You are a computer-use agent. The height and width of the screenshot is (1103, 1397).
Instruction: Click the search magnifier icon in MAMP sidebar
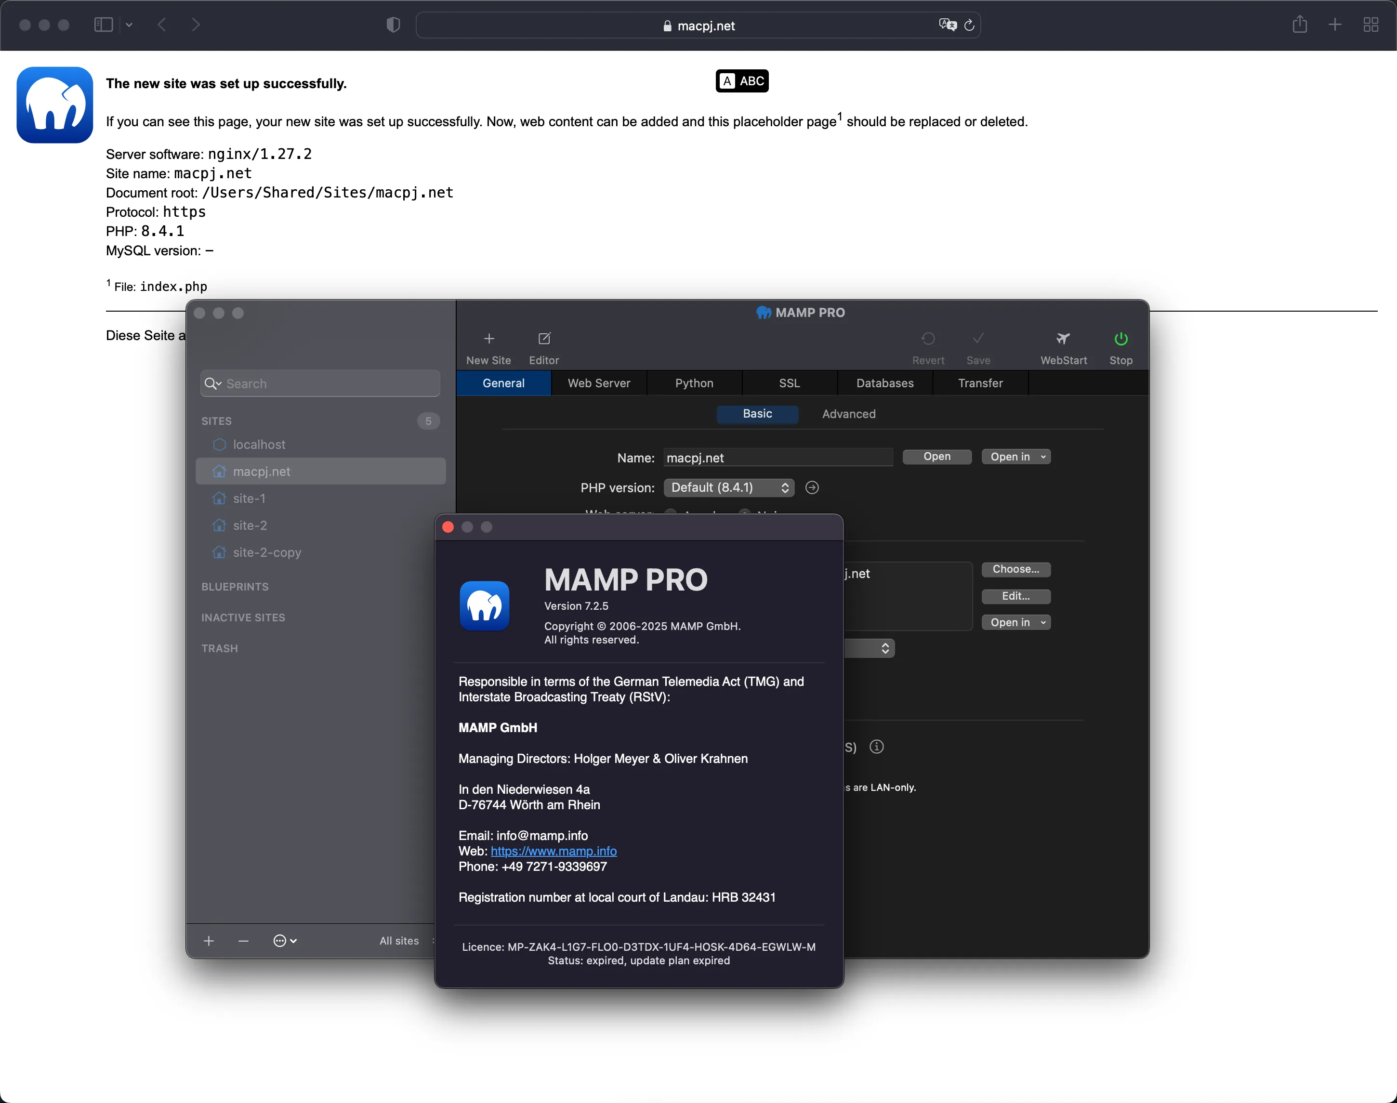pos(212,383)
